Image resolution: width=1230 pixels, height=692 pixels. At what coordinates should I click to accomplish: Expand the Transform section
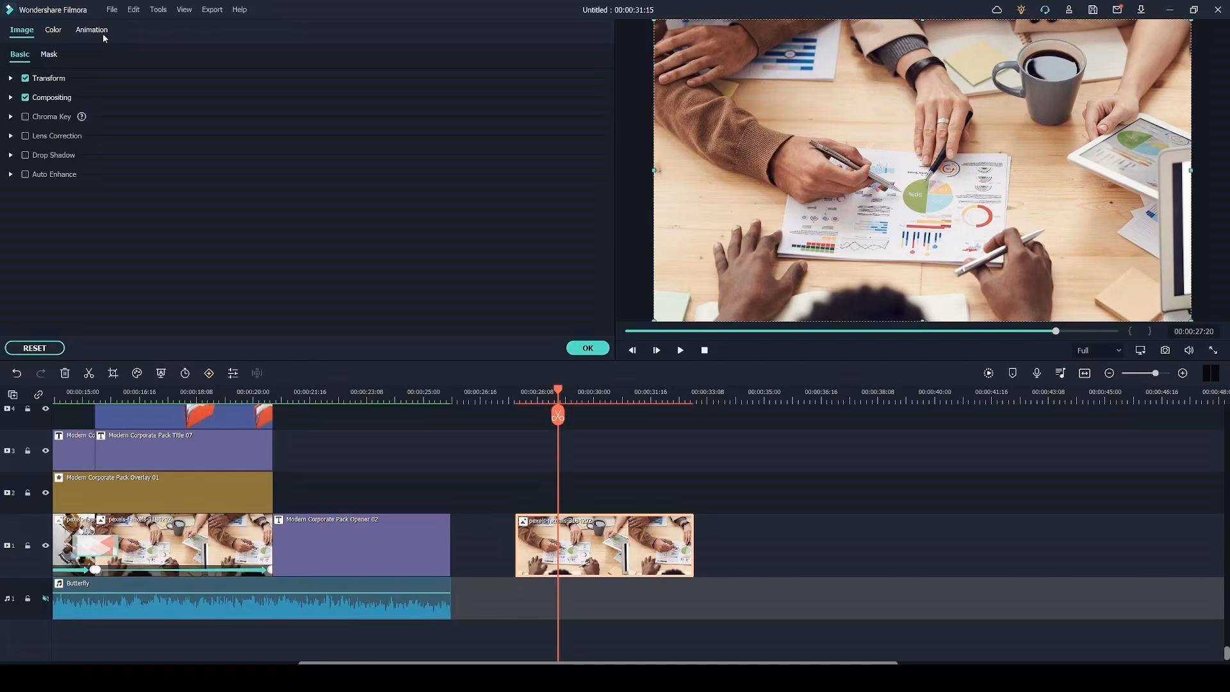[10, 78]
